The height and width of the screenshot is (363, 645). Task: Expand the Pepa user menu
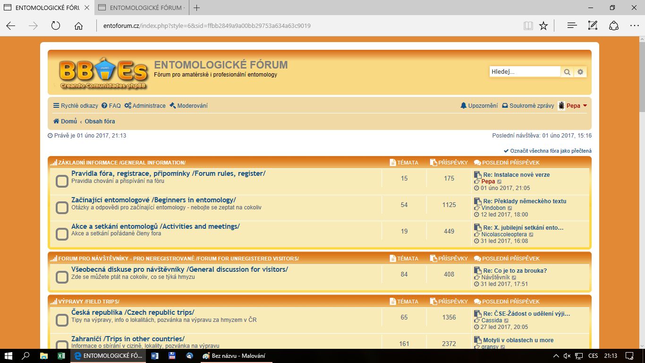pos(573,106)
